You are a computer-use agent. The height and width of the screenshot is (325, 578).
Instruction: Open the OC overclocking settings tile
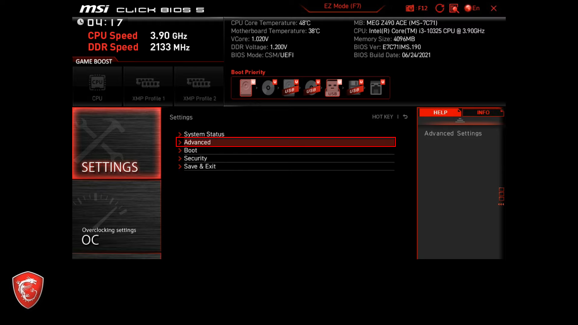click(x=117, y=216)
